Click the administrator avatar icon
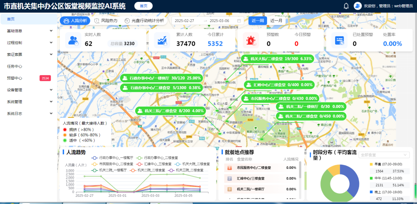417x204 pixels. pos(358,6)
